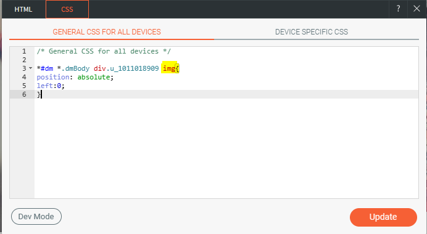Image resolution: width=427 pixels, height=234 pixels.
Task: Toggle Dev Mode button
Action: coord(36,216)
